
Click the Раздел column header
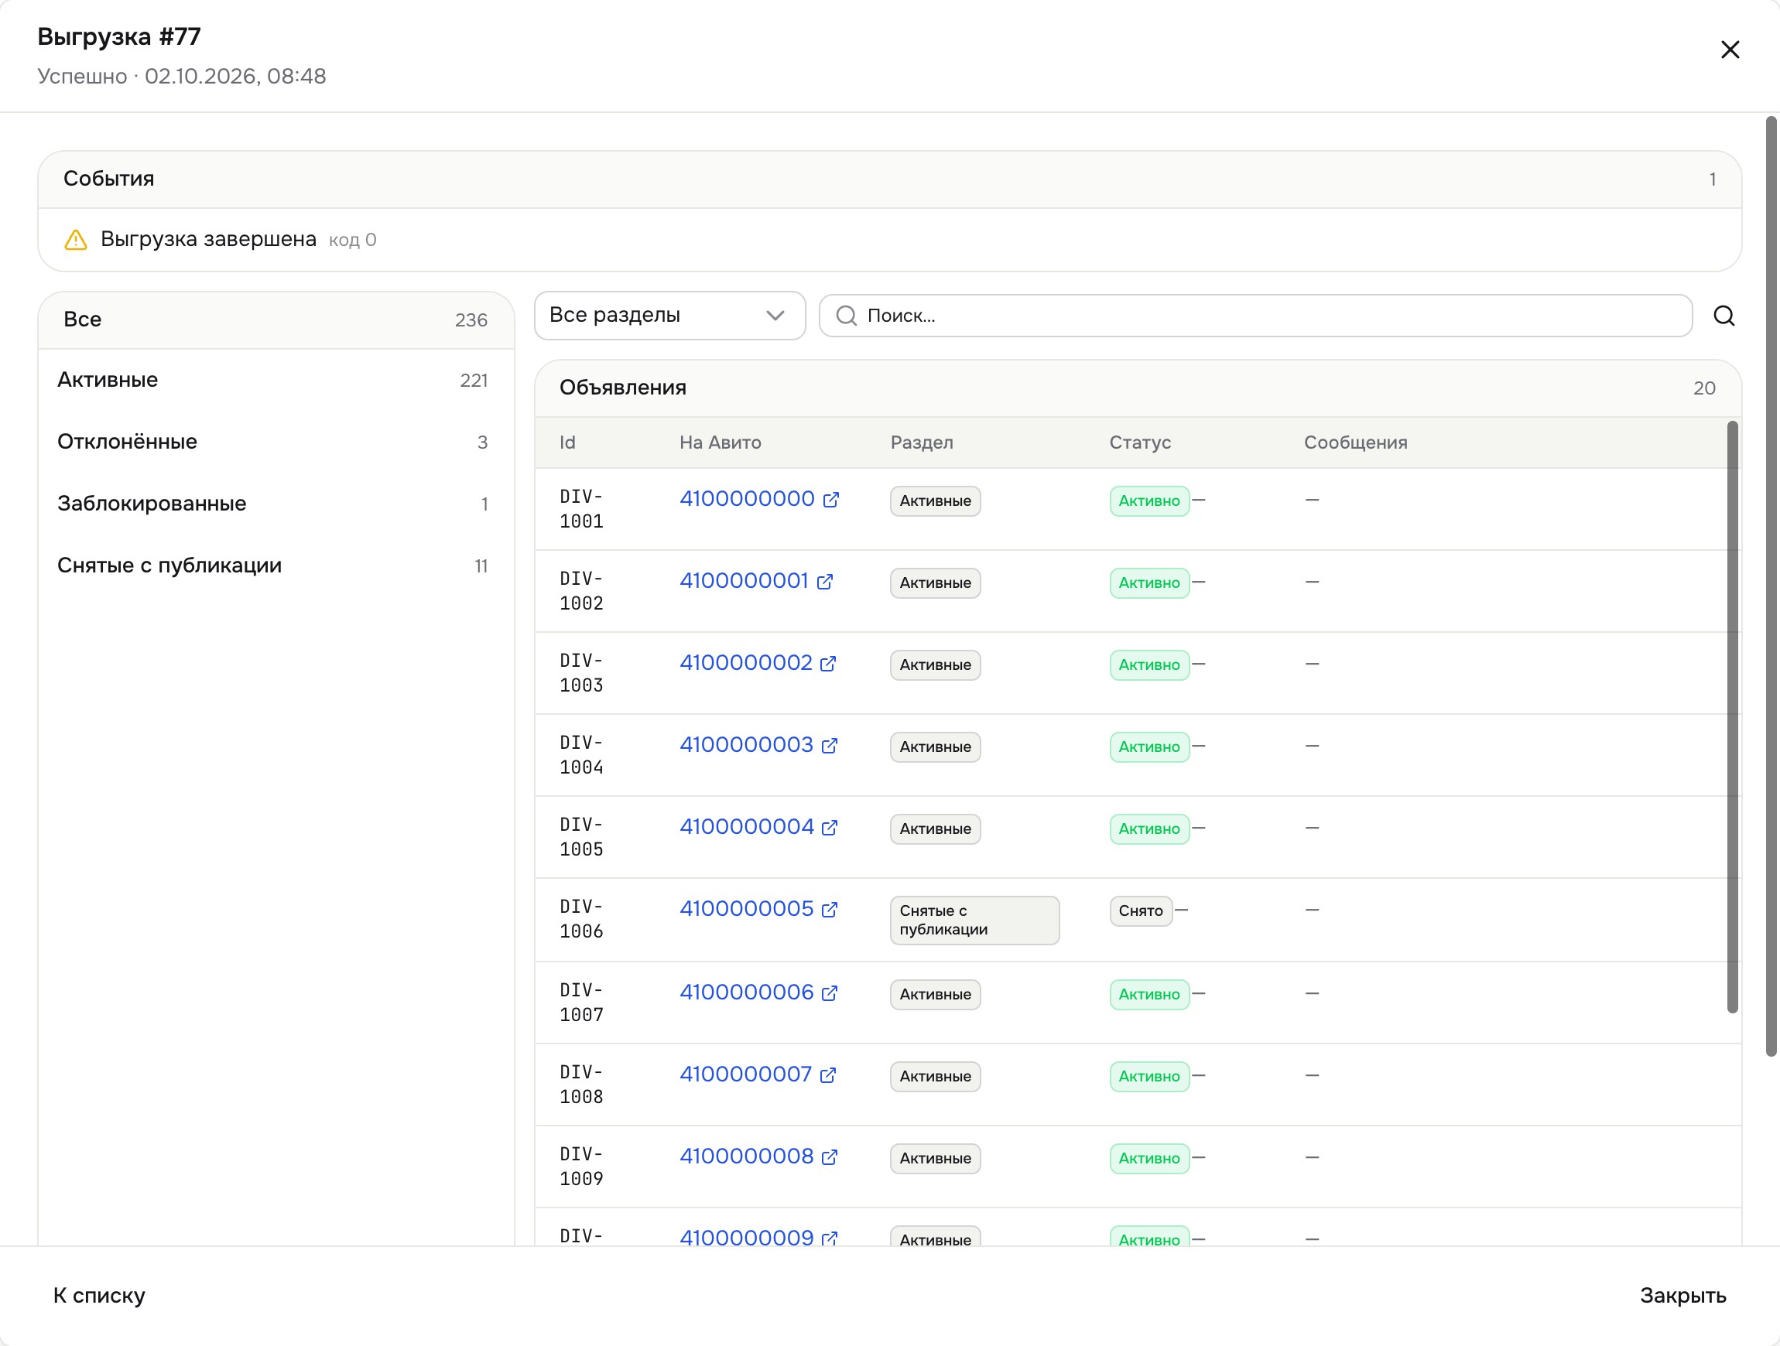(x=922, y=442)
